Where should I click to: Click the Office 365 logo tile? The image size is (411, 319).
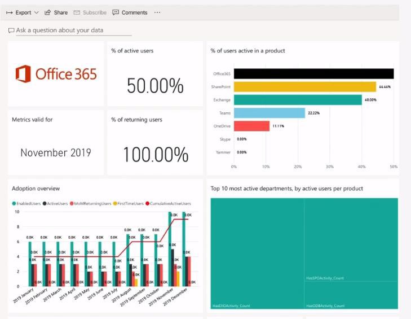[56, 74]
